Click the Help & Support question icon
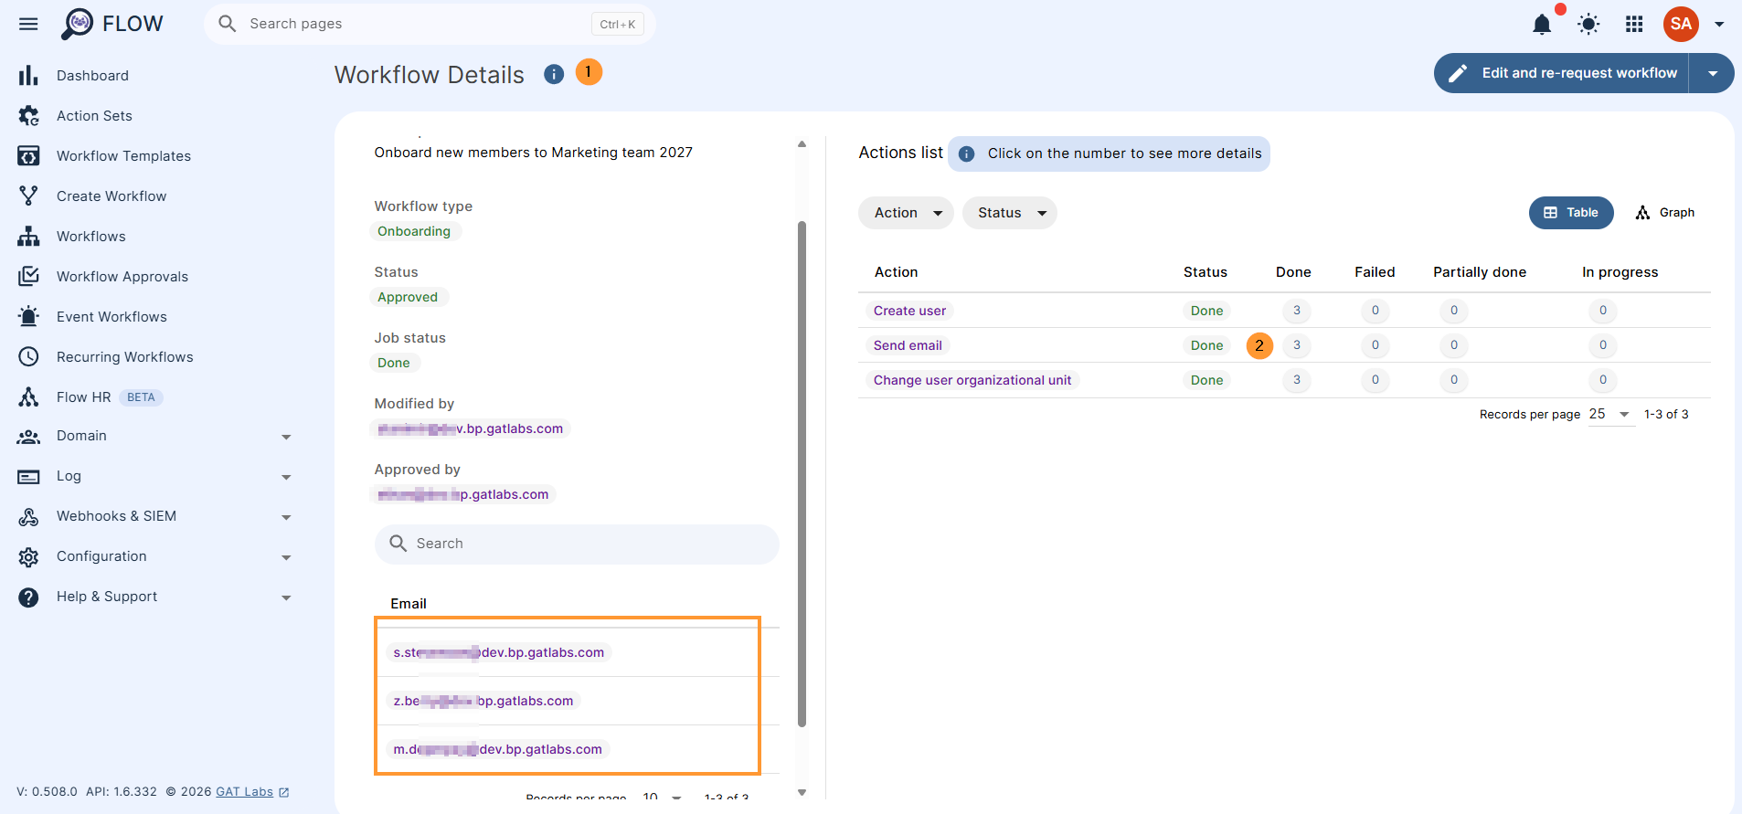 point(28,597)
